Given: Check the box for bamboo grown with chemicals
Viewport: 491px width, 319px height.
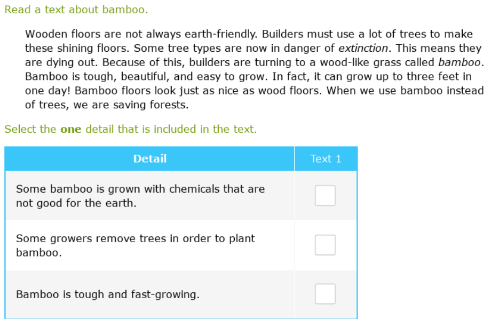Looking at the screenshot, I should pos(325,195).
